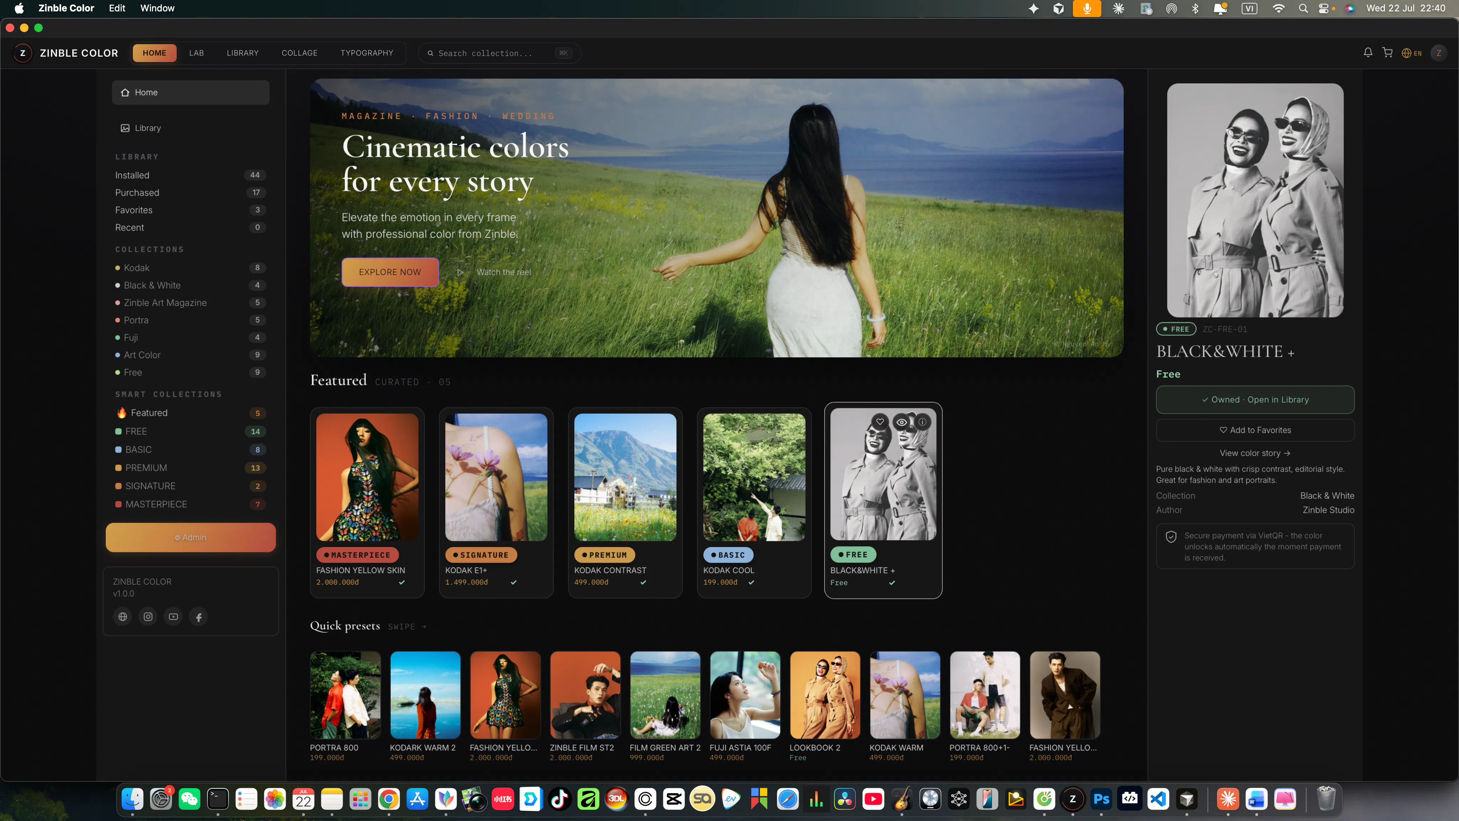This screenshot has width=1459, height=821.
Task: Click the Admin button
Action: (190, 537)
